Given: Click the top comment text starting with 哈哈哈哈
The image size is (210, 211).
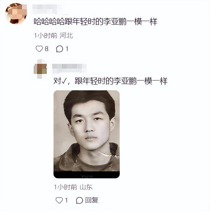Looking at the screenshot, I should 95,22.
